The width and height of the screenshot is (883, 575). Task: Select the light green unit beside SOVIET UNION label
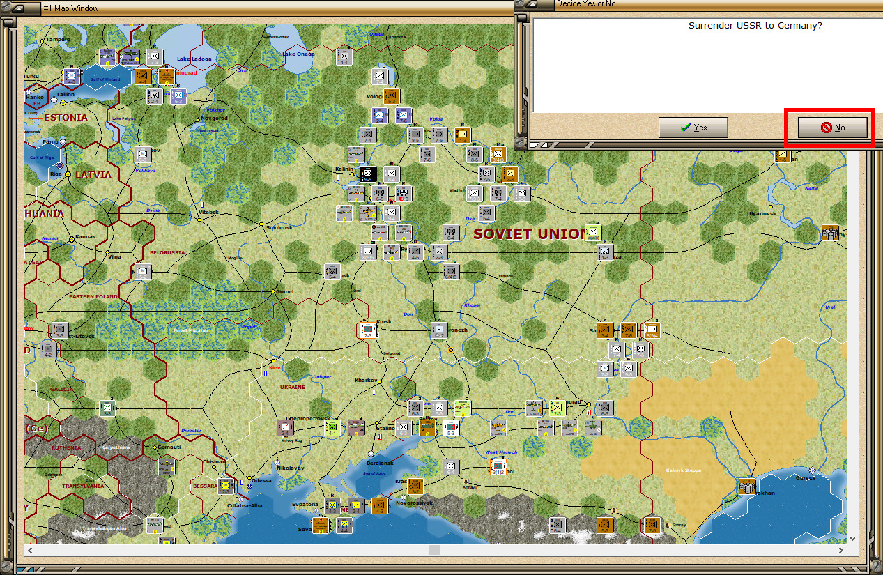pos(592,232)
